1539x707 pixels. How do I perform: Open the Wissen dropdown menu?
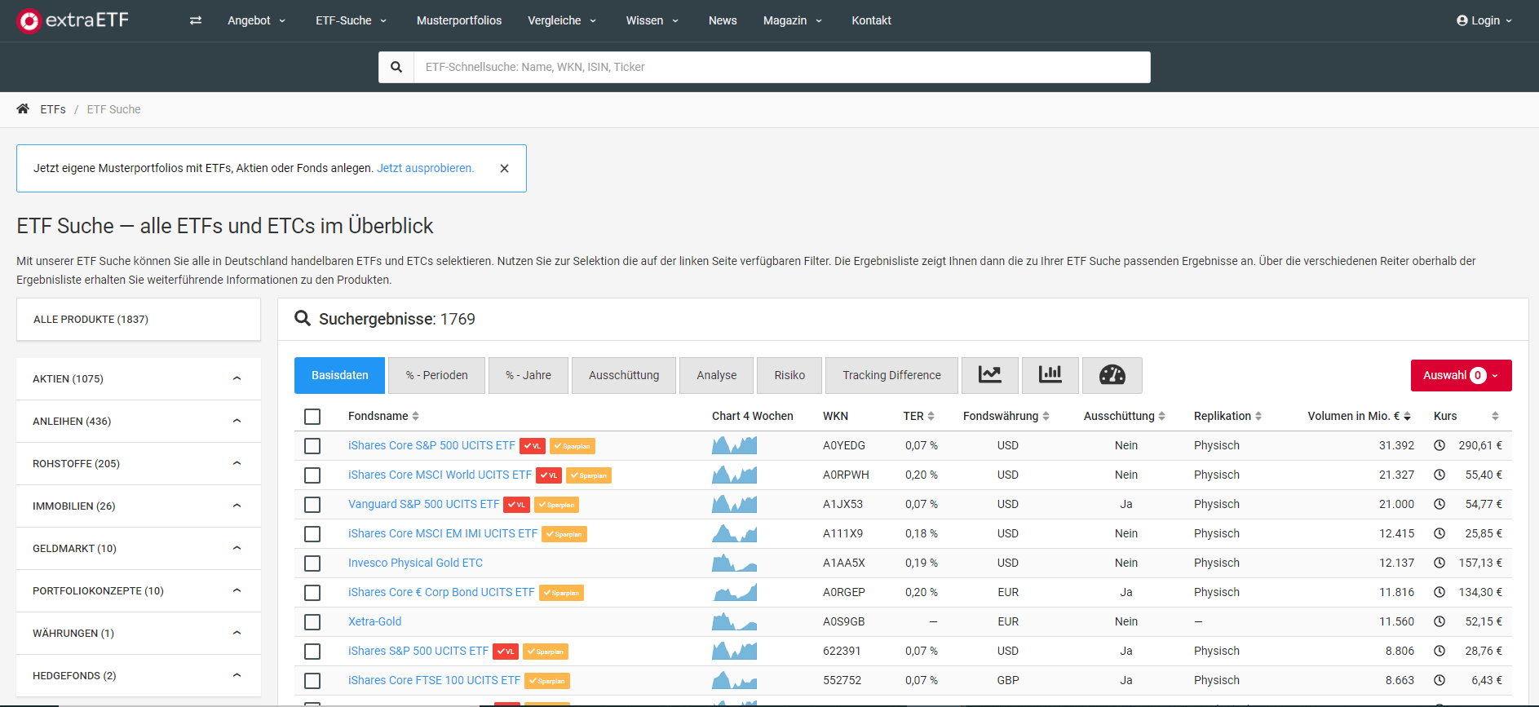652,20
